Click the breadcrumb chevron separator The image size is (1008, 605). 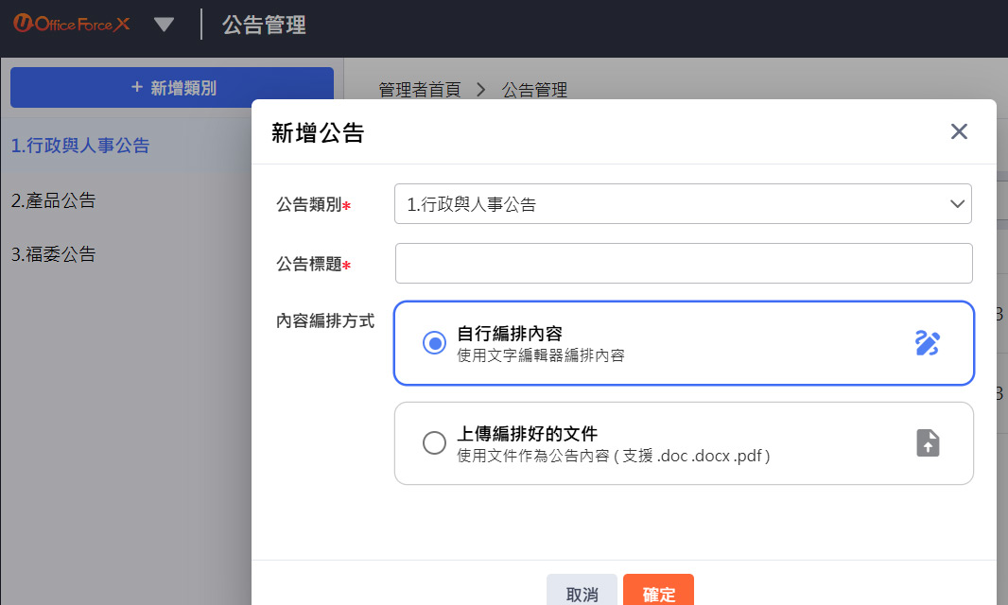tap(481, 90)
